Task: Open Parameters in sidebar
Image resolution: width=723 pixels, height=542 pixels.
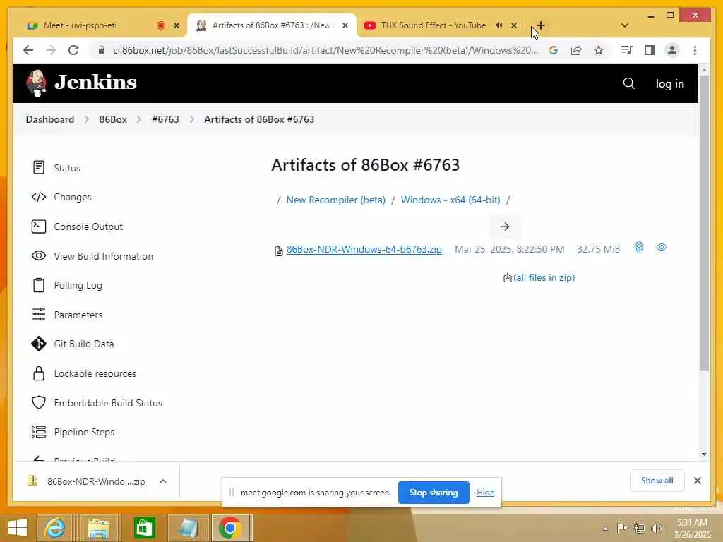Action: 78,315
